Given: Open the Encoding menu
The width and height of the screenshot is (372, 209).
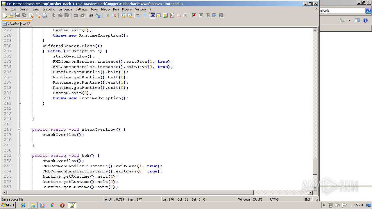Looking at the screenshot, I should click(x=49, y=9).
